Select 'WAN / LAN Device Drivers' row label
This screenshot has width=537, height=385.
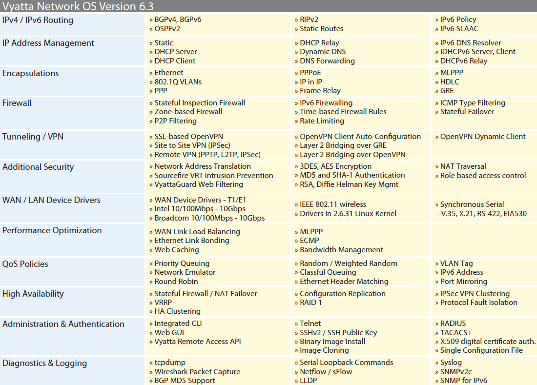(x=51, y=200)
